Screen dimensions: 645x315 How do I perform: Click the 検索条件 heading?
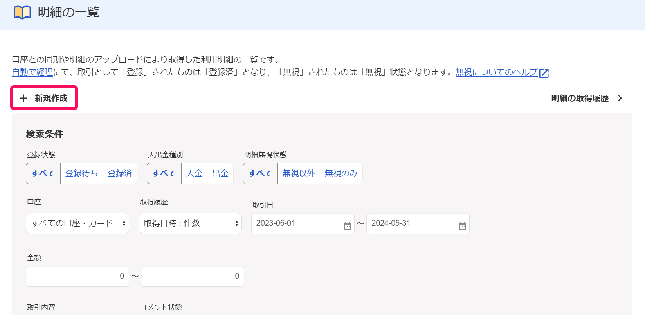click(x=45, y=134)
